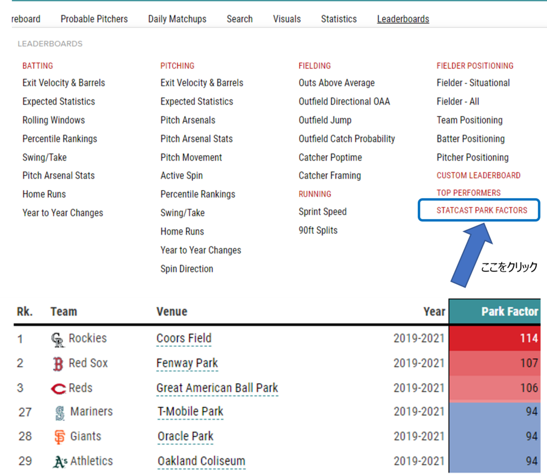Open the Top Performers leaderboard
Screen dimensions: 547x474
tap(468, 193)
